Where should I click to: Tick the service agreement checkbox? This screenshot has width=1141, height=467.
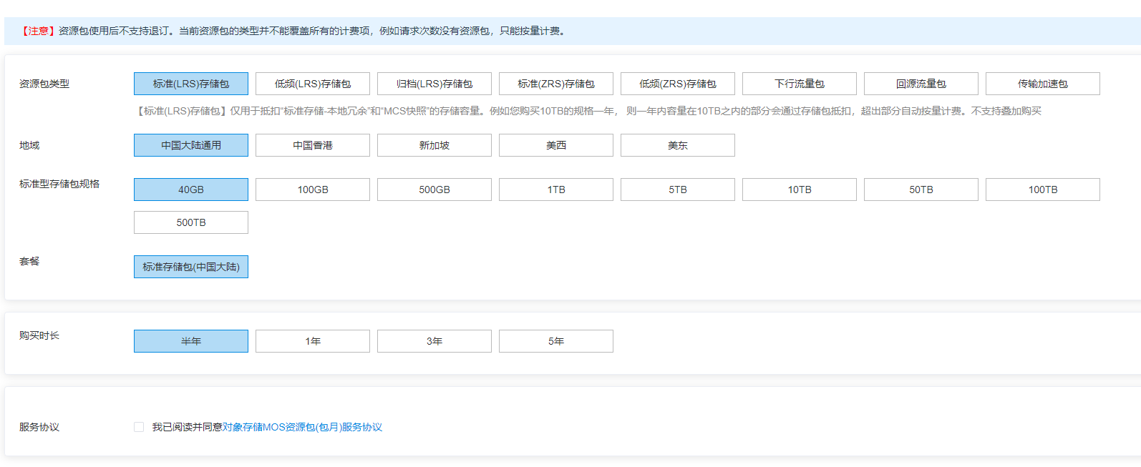coord(139,427)
